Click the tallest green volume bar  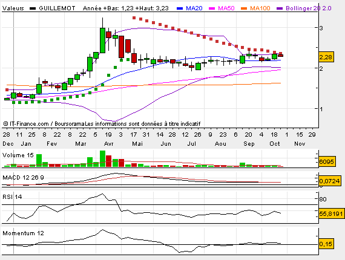[x=102, y=158]
